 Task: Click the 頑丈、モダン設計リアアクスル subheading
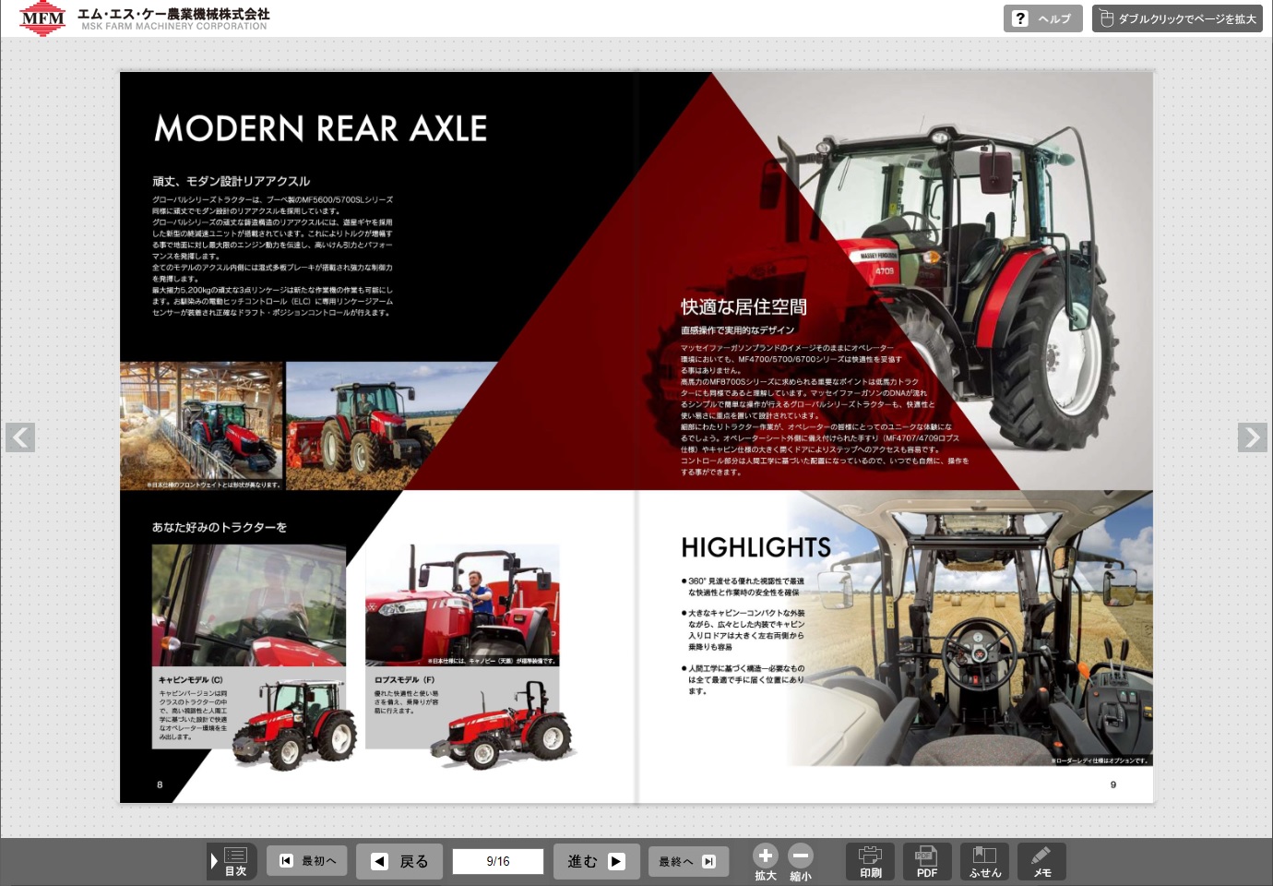(x=232, y=181)
